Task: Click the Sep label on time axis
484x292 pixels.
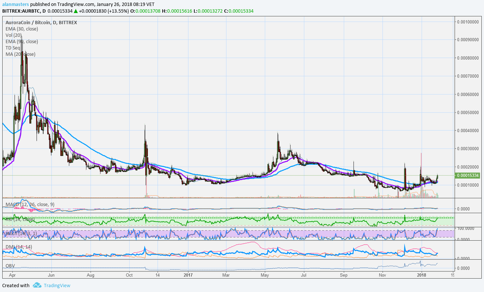Action: pos(344,275)
